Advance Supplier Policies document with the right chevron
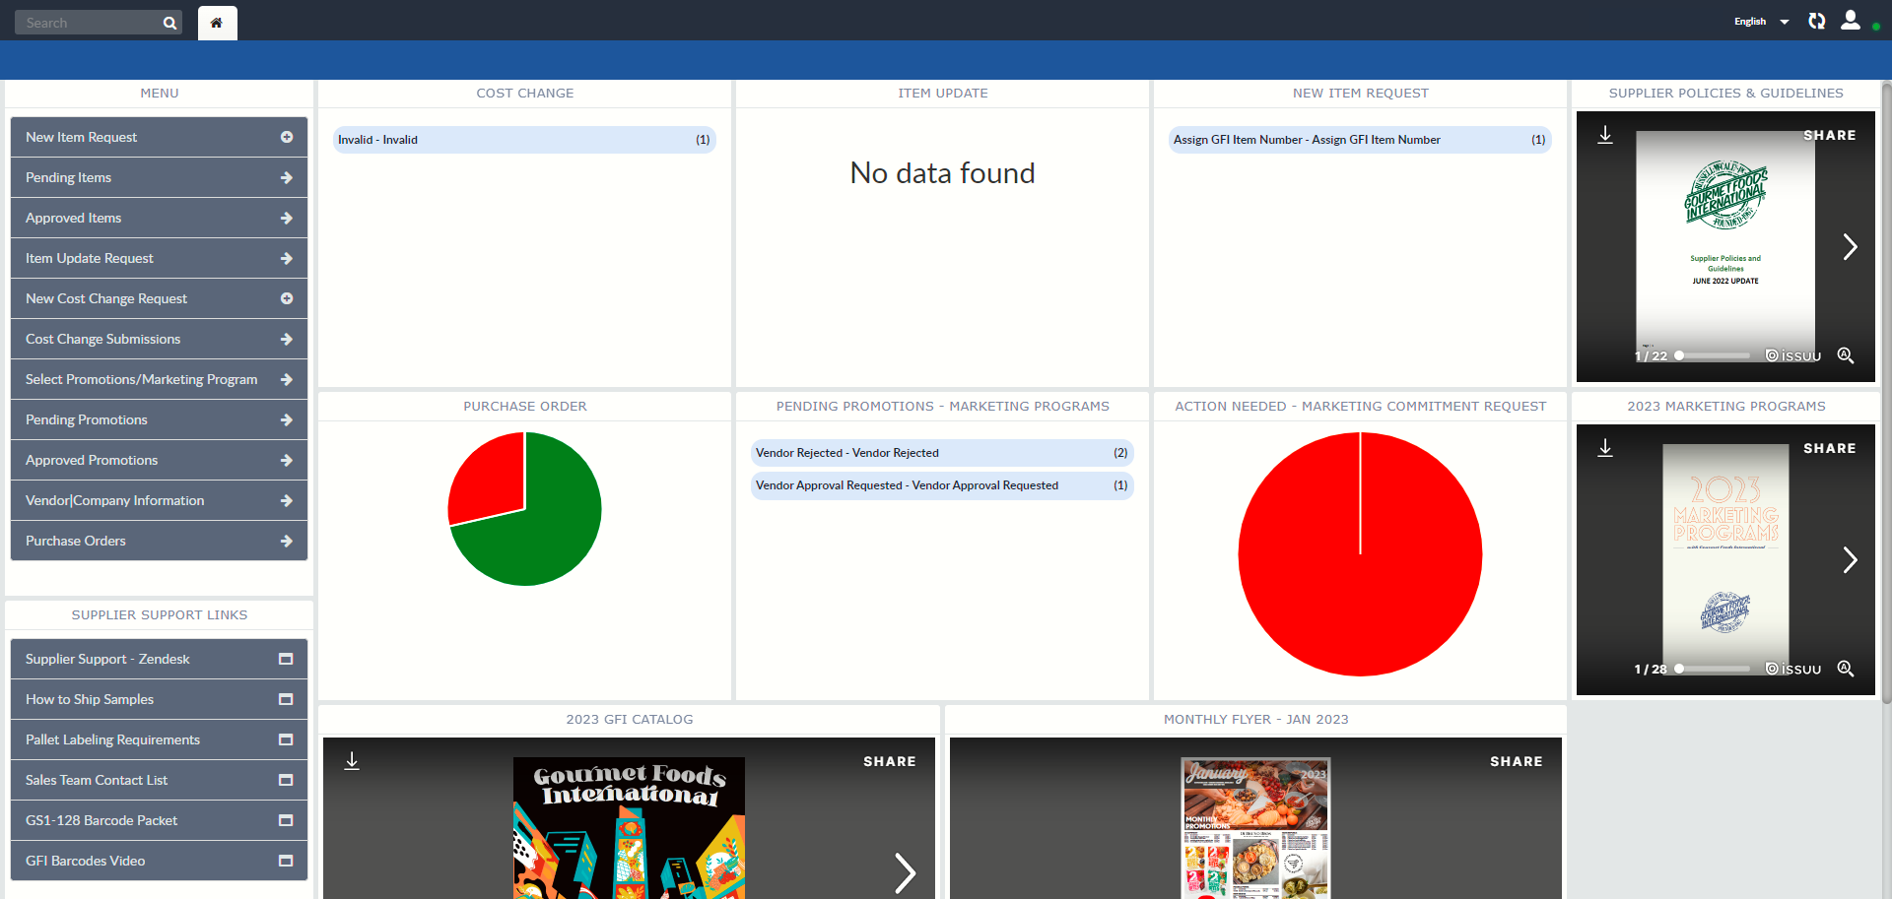1892x899 pixels. tap(1850, 247)
